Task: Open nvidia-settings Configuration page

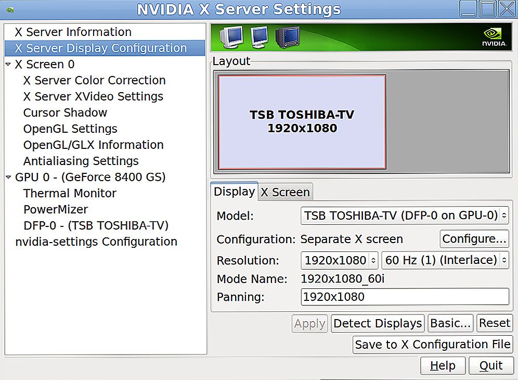Action: click(96, 242)
